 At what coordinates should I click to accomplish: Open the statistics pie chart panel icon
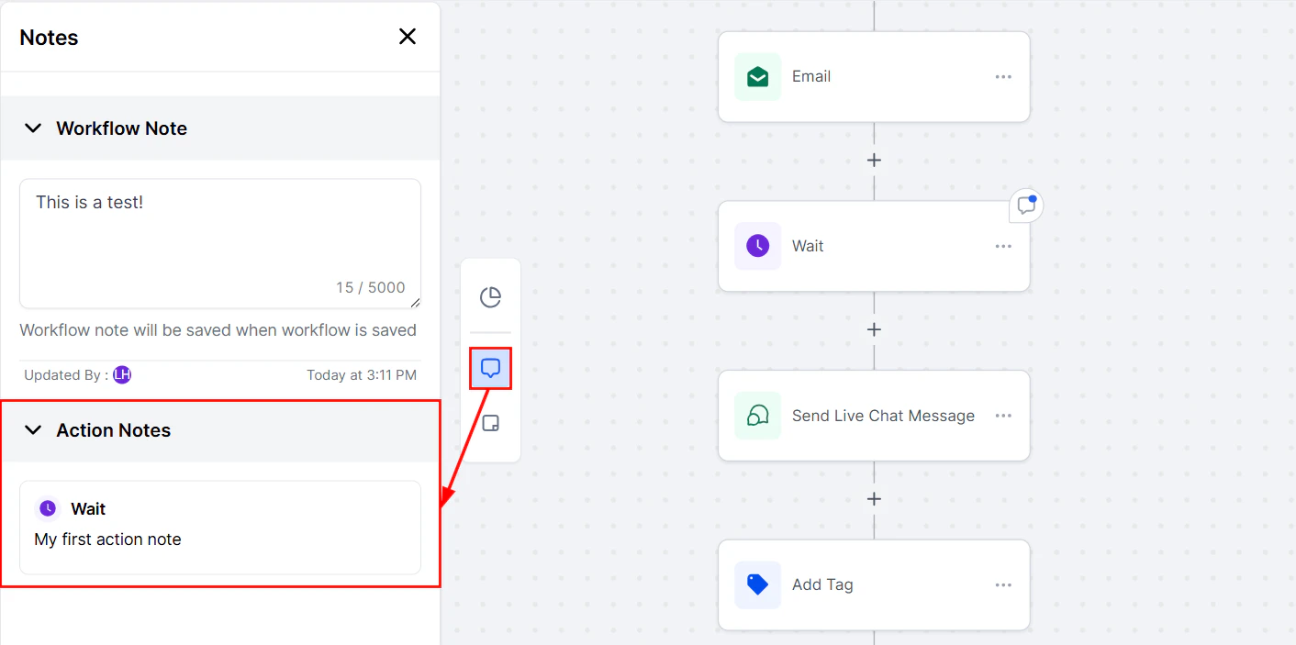490,296
